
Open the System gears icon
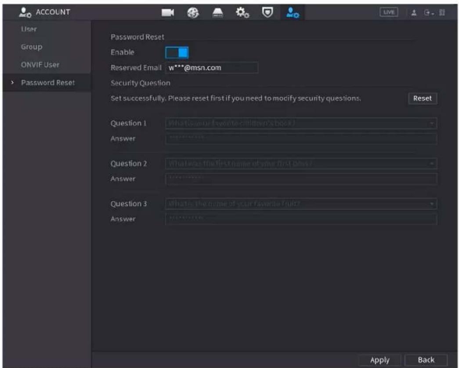[242, 13]
